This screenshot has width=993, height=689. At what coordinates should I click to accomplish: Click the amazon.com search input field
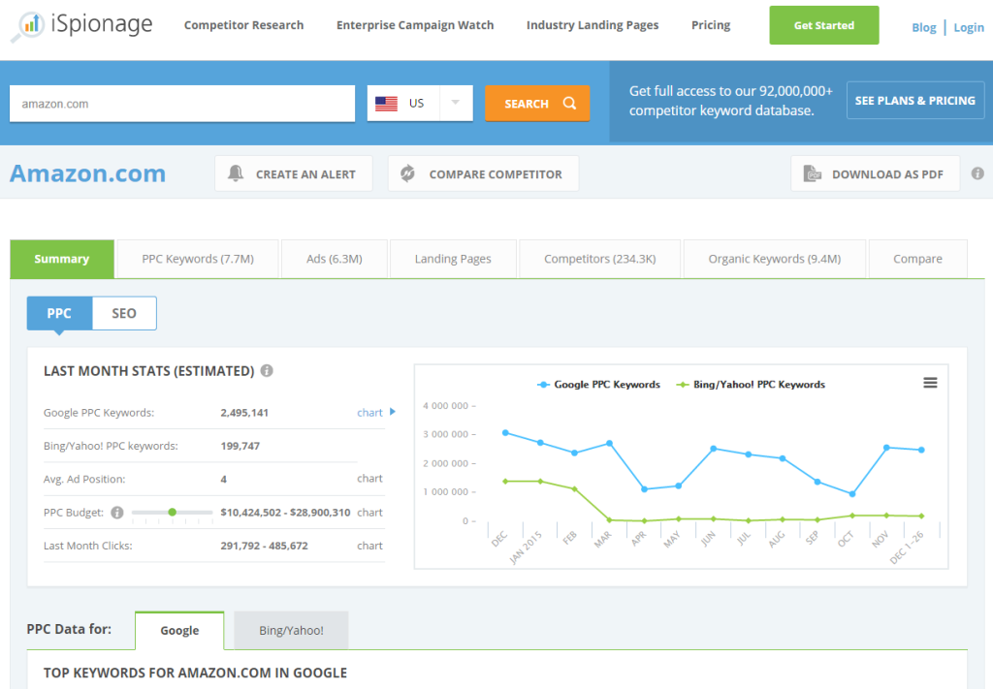[x=182, y=104]
